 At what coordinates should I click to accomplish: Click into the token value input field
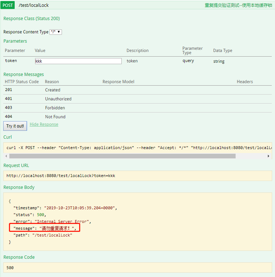(x=78, y=61)
